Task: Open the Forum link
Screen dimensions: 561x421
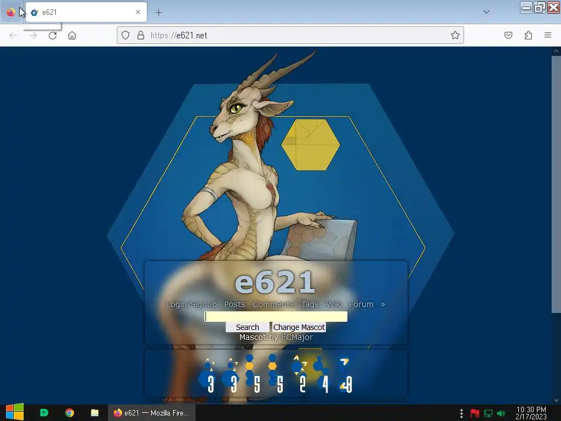Action: pyautogui.click(x=361, y=304)
